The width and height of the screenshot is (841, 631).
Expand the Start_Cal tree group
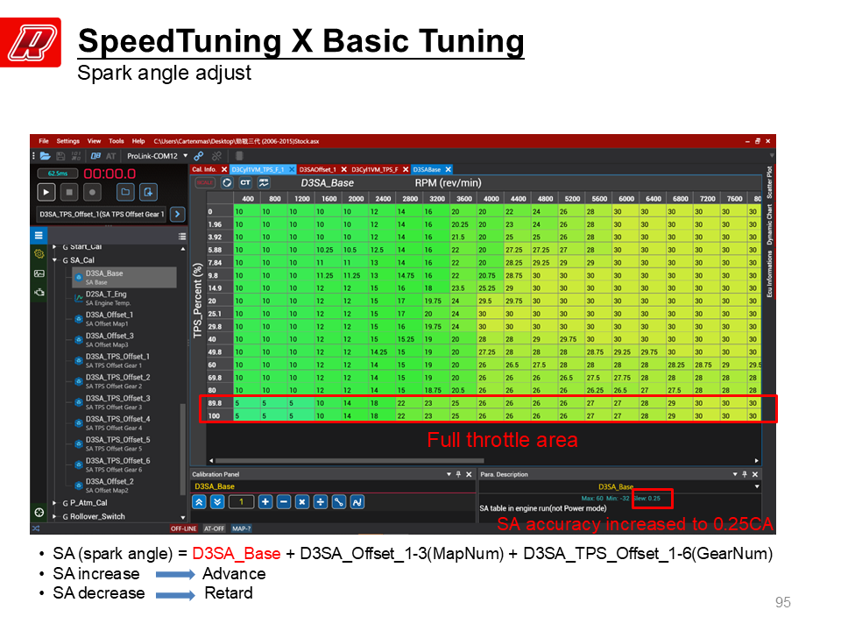point(54,247)
